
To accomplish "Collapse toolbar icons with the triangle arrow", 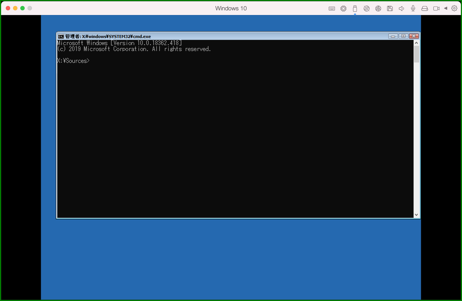I will [445, 8].
